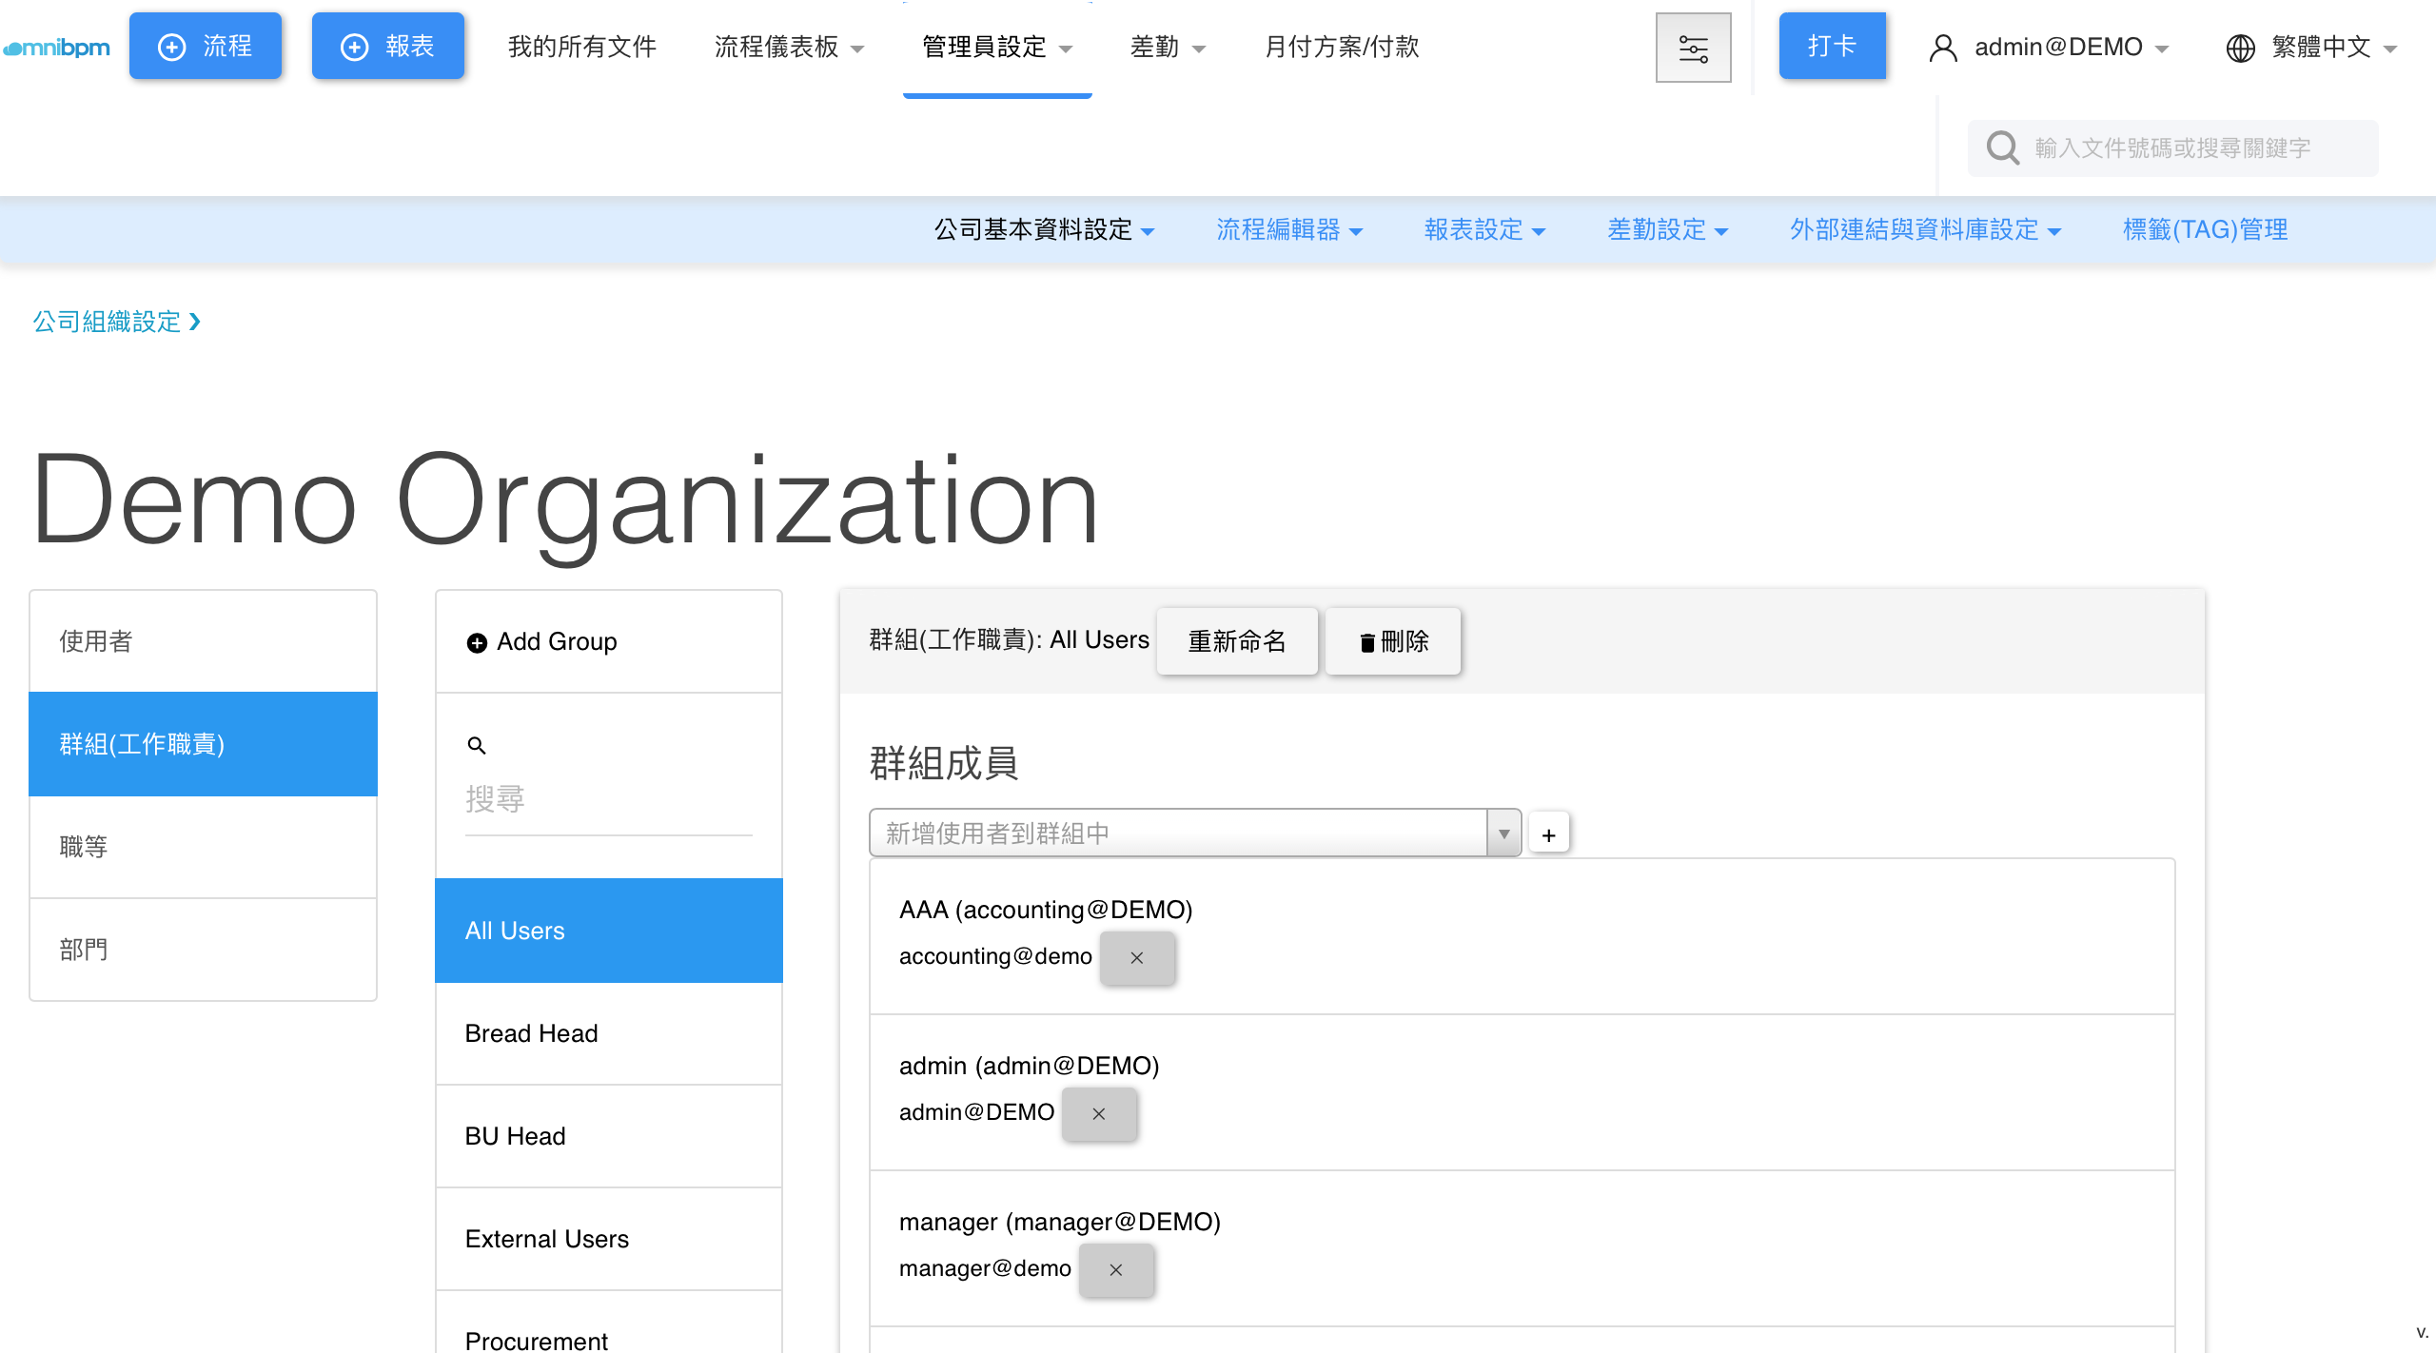2436x1353 pixels.
Task: Click the breadcrumb chevron after 公司組織設定
Action: [x=195, y=322]
